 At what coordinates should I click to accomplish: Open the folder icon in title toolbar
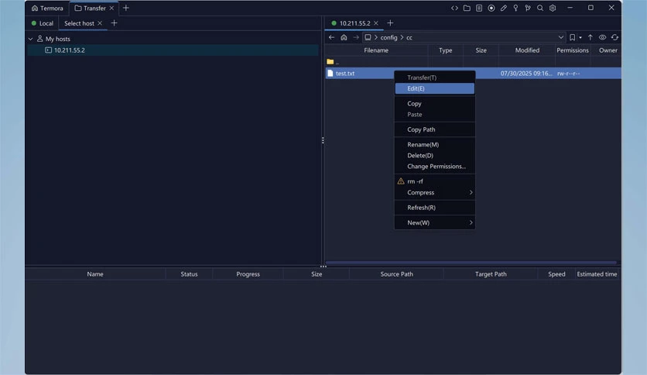pos(467,8)
